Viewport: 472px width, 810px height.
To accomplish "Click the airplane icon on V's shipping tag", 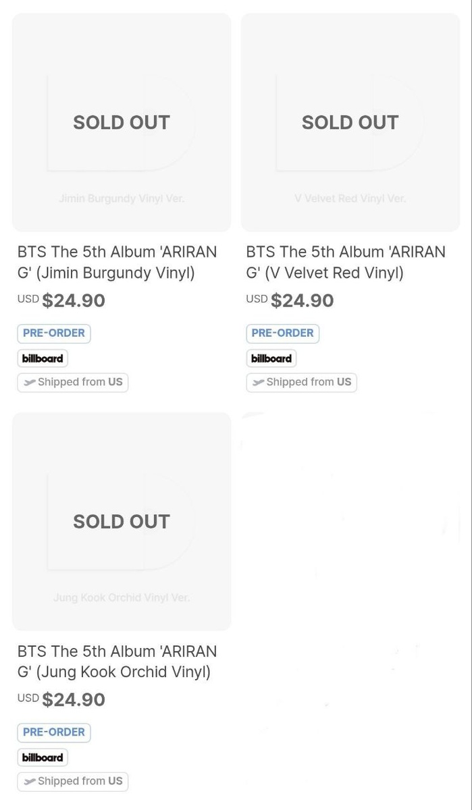I will click(x=258, y=383).
